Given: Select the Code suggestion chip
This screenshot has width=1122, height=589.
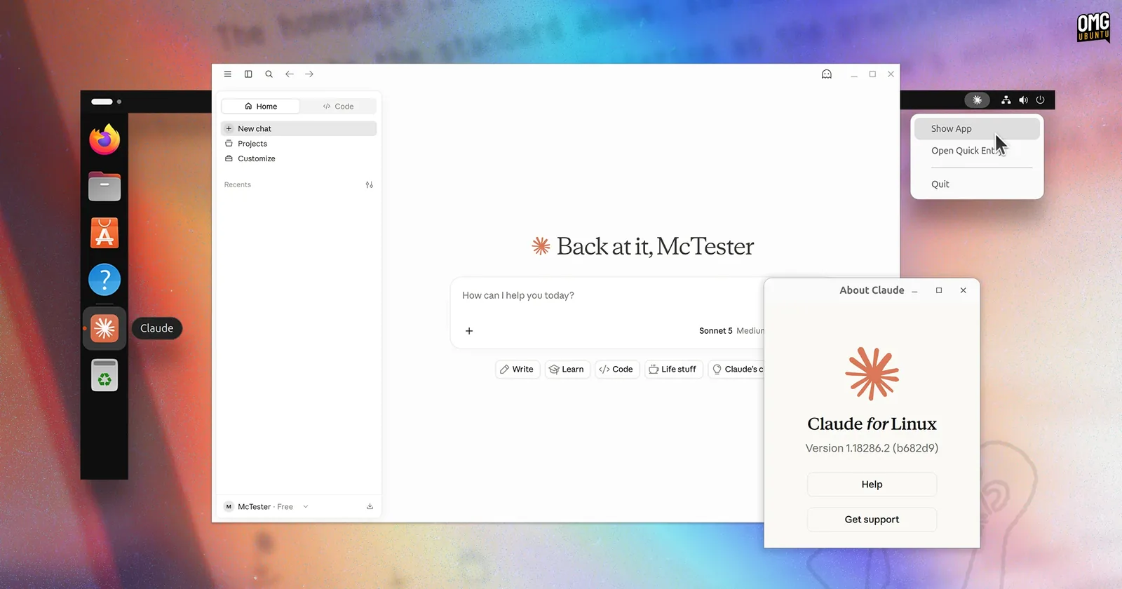Looking at the screenshot, I should click(617, 369).
